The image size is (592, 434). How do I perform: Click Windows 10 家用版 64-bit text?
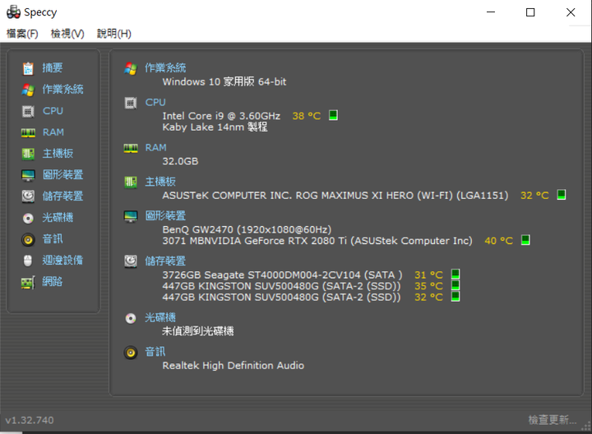pyautogui.click(x=224, y=82)
